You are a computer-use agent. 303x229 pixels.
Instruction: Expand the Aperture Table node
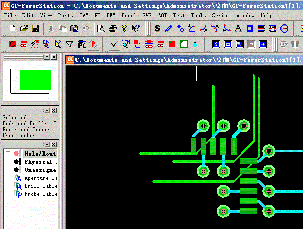[8, 178]
